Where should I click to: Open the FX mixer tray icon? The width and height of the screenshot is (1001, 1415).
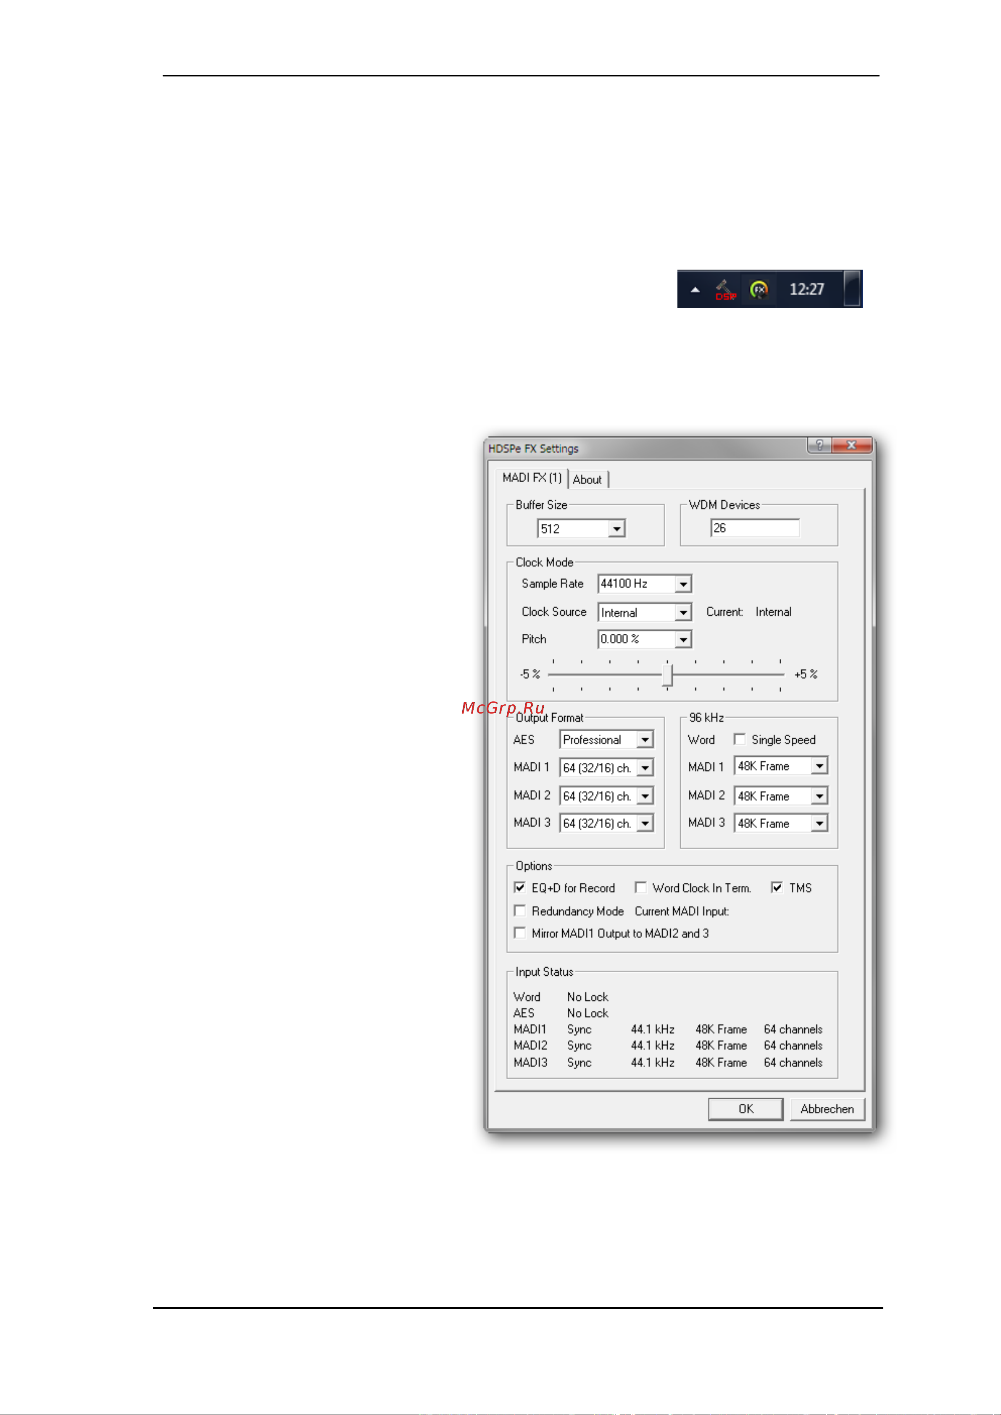coord(759,290)
